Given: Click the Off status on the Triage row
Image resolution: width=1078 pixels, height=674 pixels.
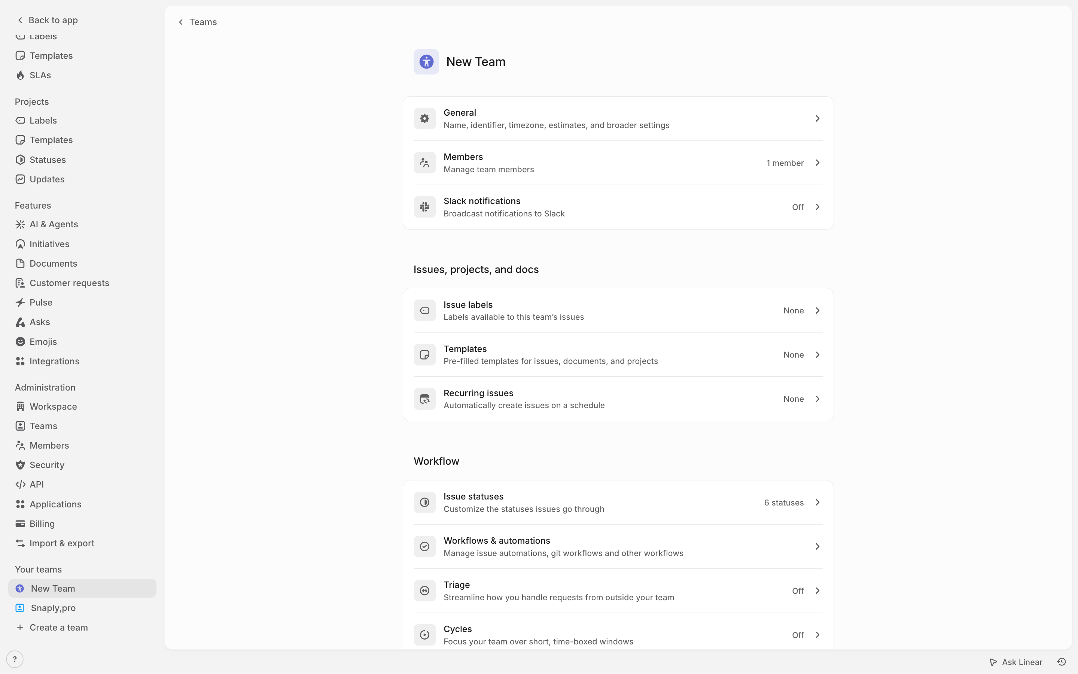Looking at the screenshot, I should [798, 590].
